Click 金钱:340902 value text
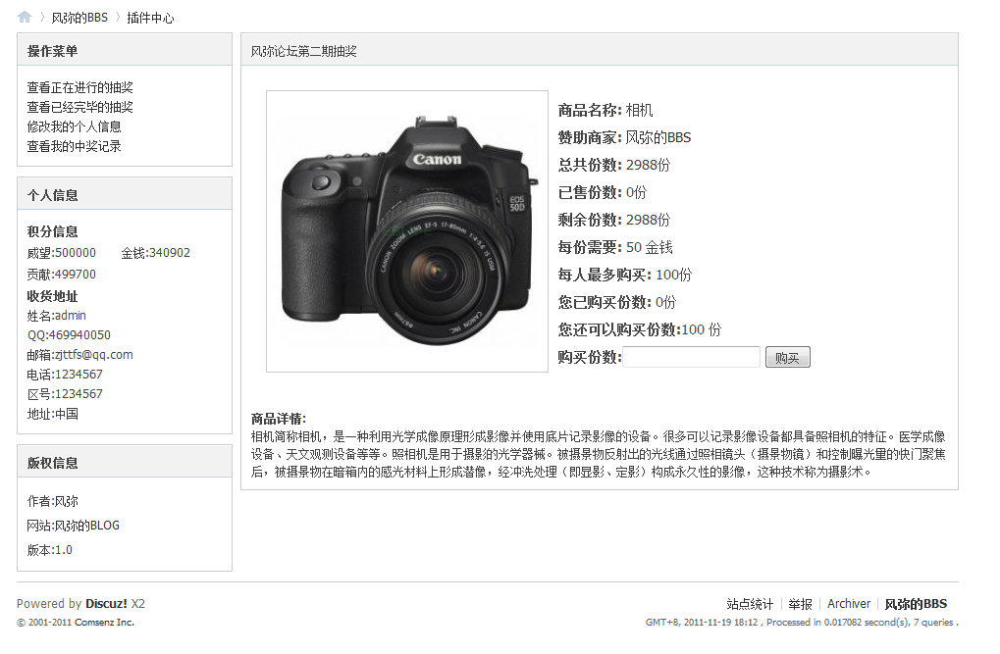1000x654 pixels. point(156,253)
